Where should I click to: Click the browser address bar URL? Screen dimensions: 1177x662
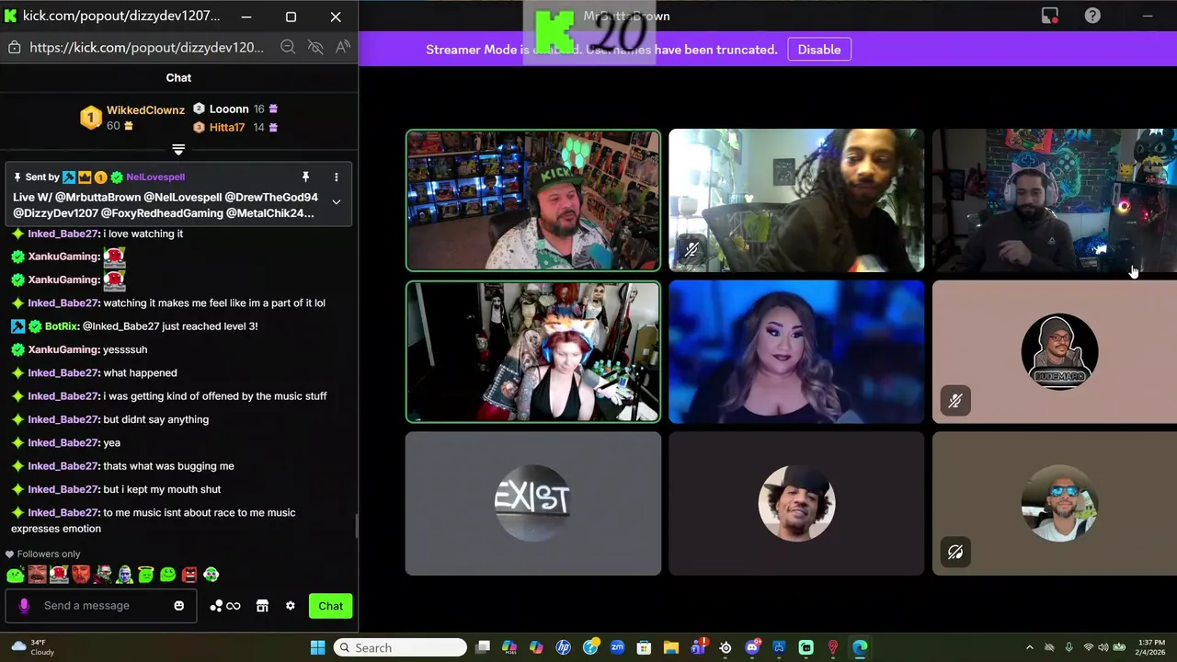point(146,47)
